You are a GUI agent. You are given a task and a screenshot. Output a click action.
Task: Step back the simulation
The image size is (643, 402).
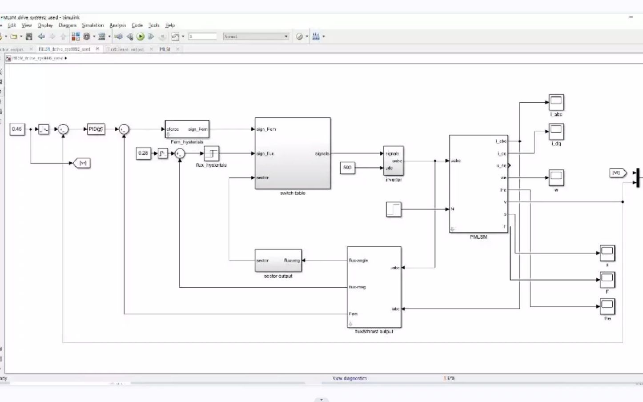[130, 36]
